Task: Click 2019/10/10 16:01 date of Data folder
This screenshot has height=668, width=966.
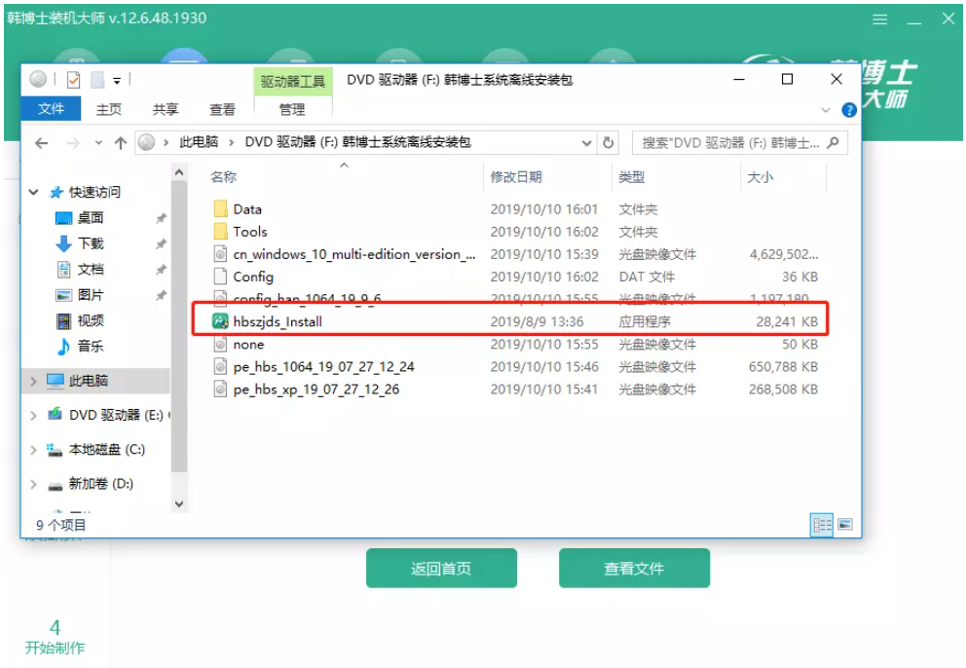Action: [x=544, y=209]
